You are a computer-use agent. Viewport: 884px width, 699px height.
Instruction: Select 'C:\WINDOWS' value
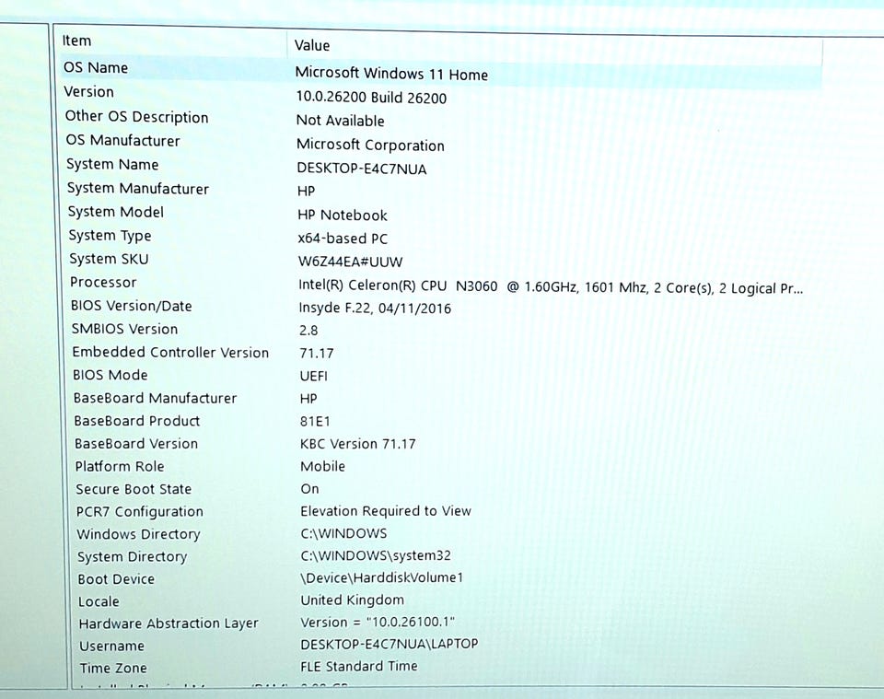(x=343, y=533)
